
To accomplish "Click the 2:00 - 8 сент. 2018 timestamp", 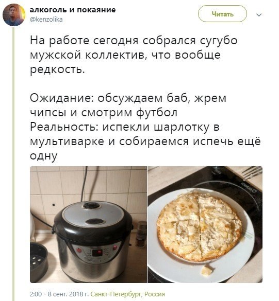I will (x=59, y=294).
